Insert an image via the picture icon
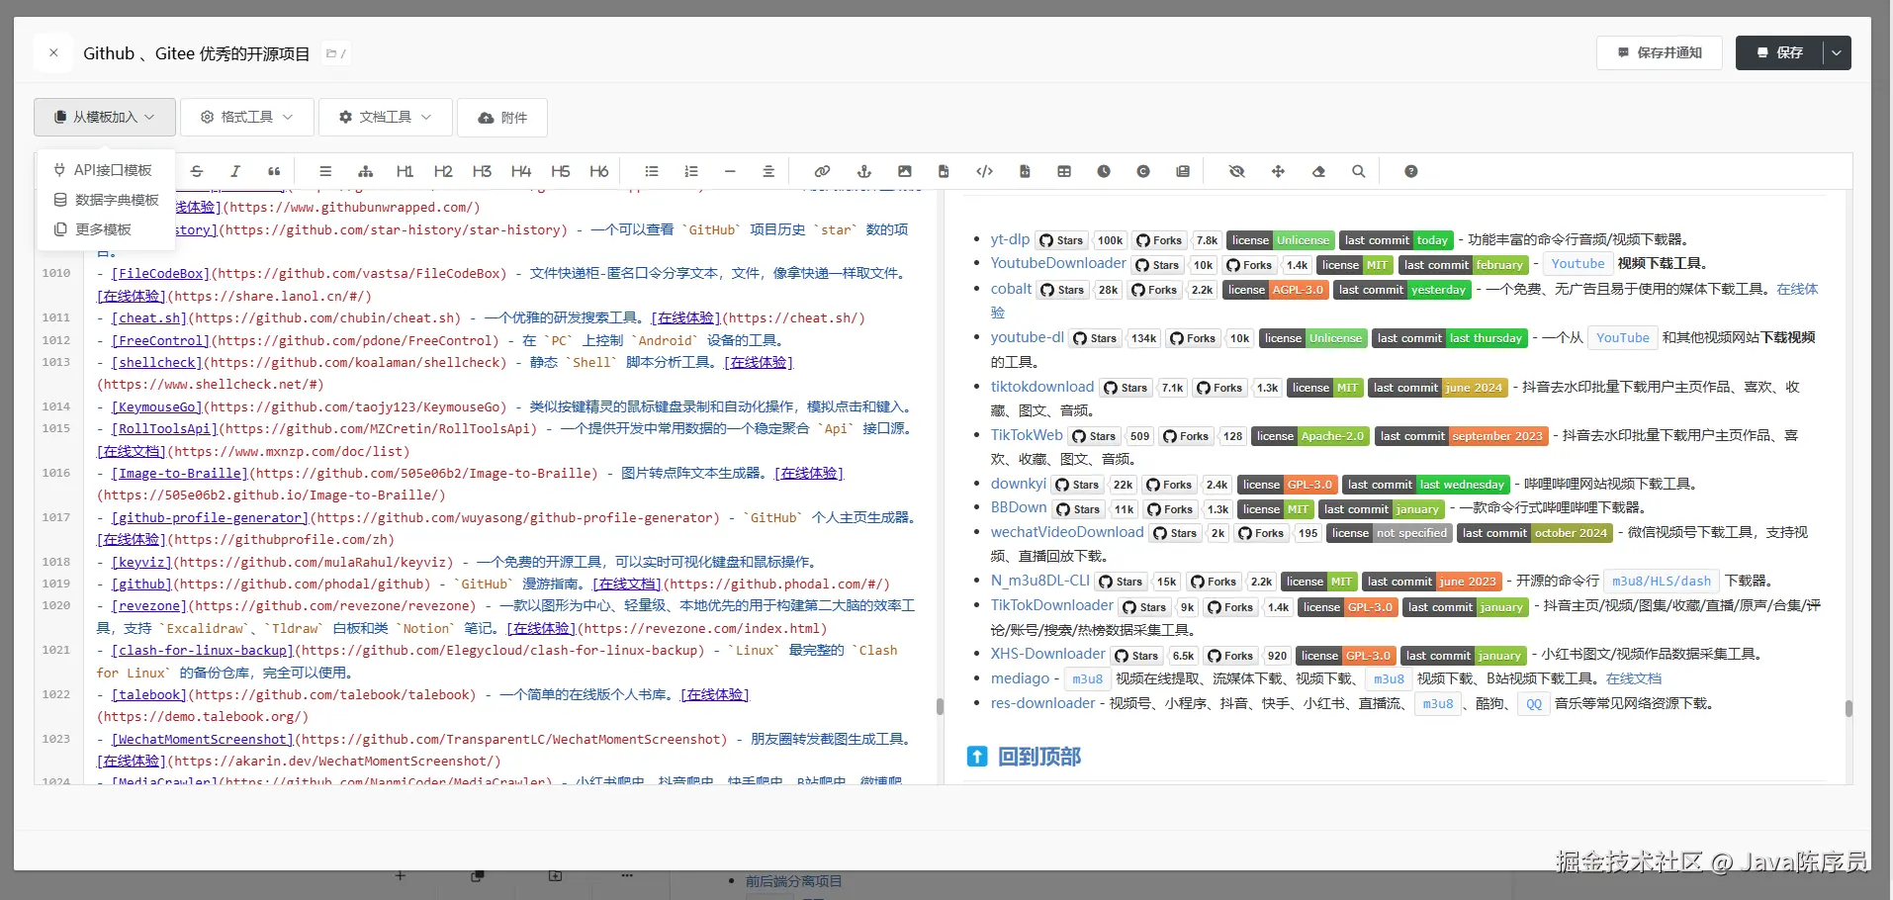1893x900 pixels. point(904,171)
